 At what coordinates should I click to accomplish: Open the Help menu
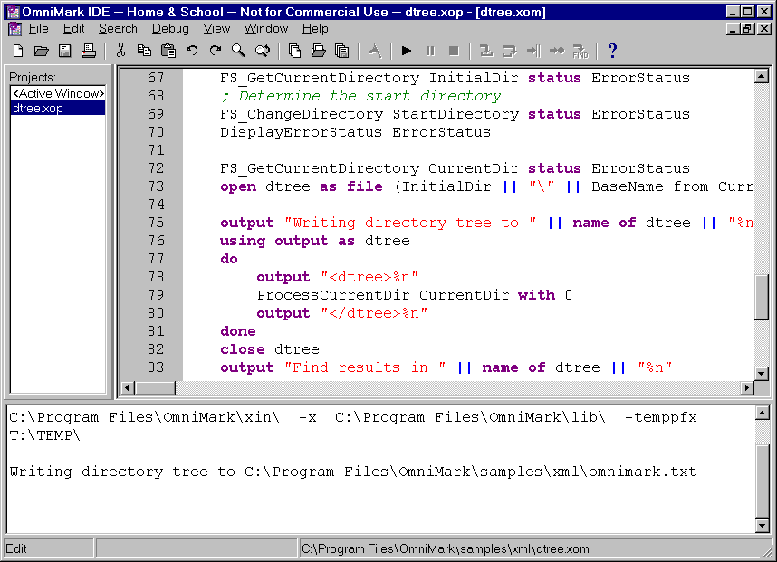tap(315, 29)
